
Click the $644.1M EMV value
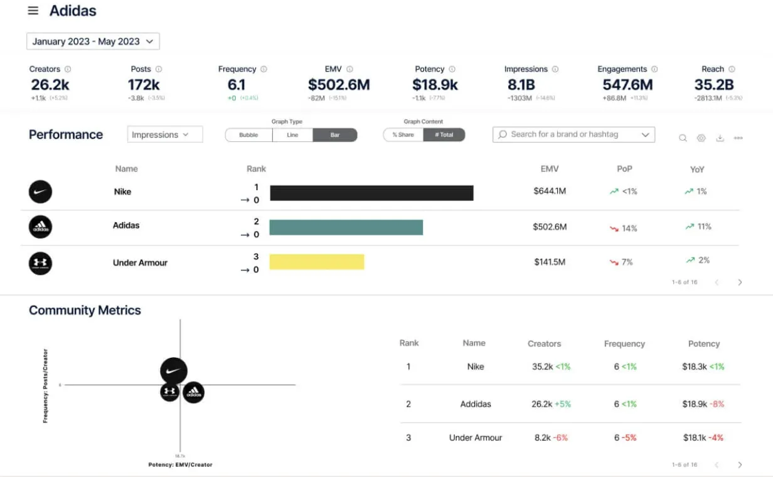[x=550, y=191]
